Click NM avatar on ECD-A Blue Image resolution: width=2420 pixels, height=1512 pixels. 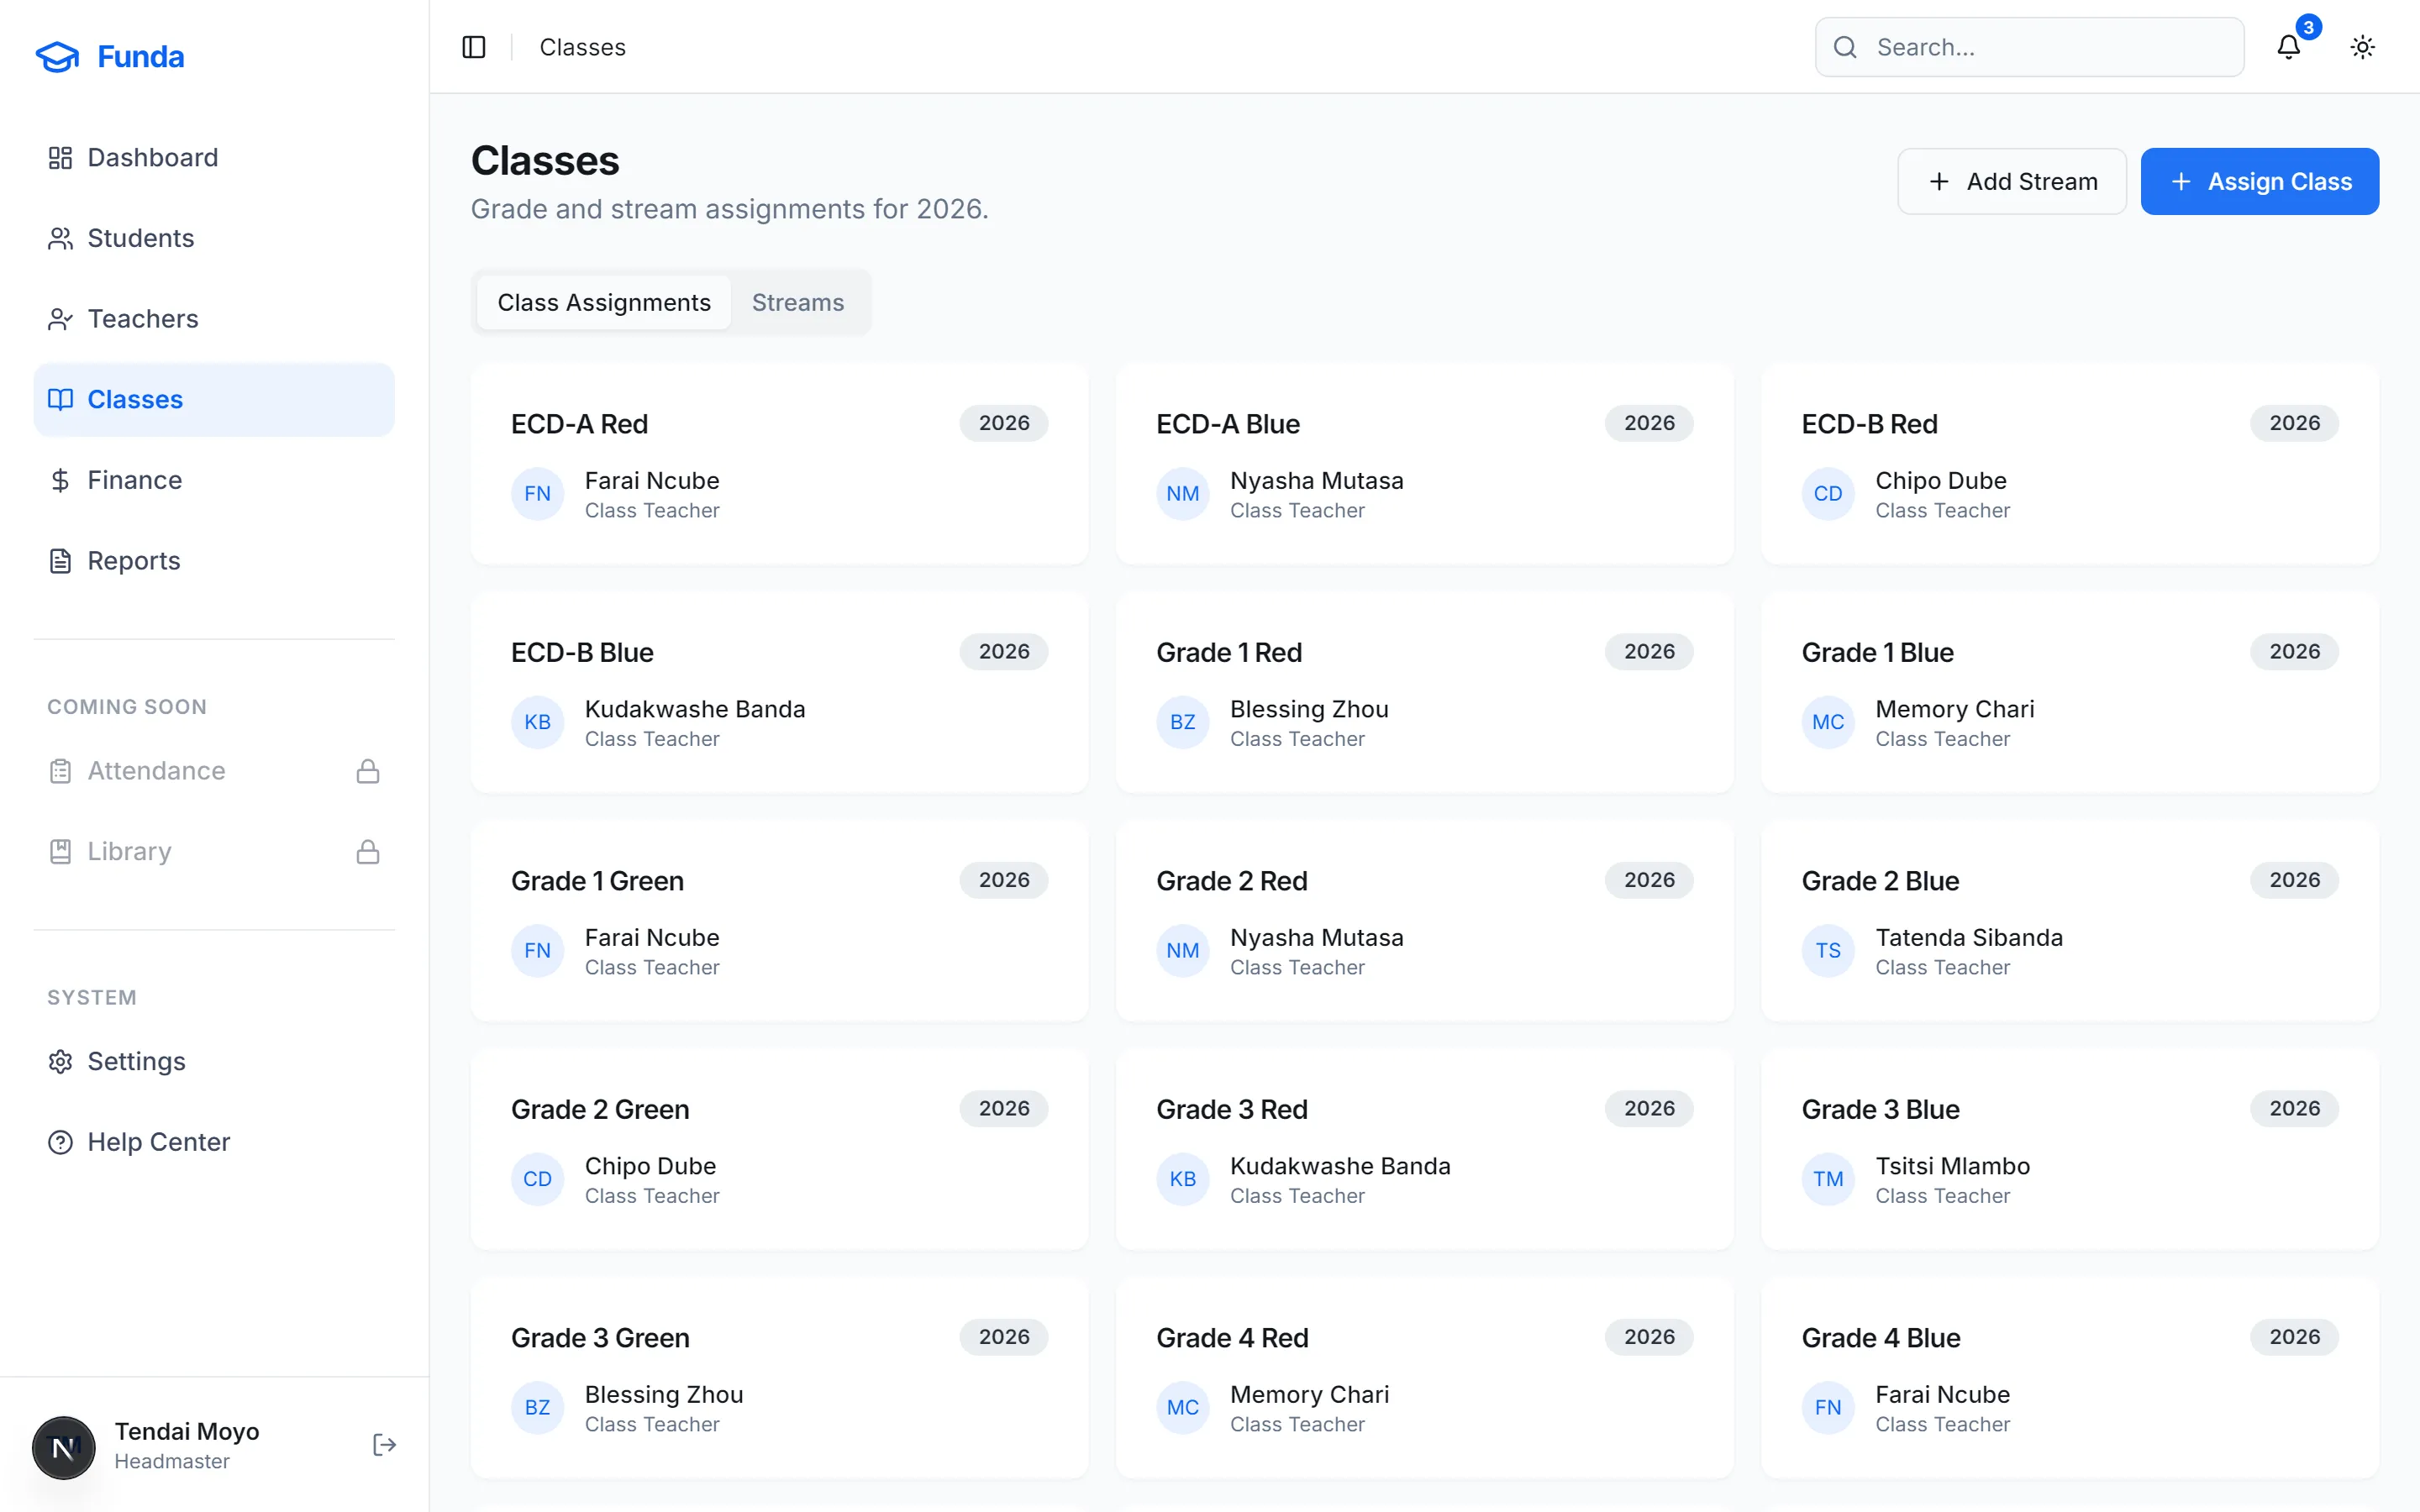pyautogui.click(x=1183, y=494)
